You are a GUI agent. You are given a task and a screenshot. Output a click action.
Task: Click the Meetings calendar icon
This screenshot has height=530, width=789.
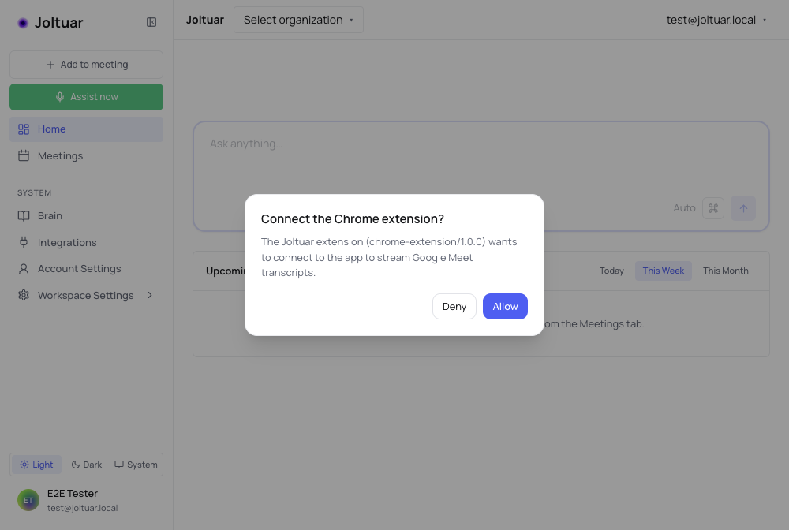click(x=24, y=156)
